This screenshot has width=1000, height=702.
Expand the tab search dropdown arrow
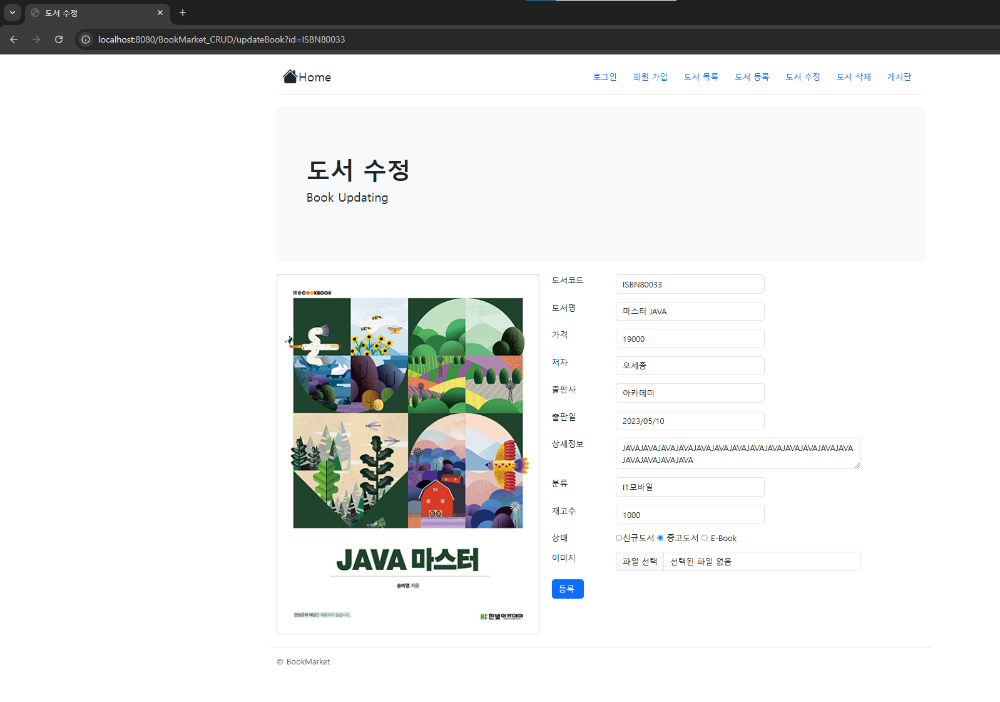(x=12, y=13)
